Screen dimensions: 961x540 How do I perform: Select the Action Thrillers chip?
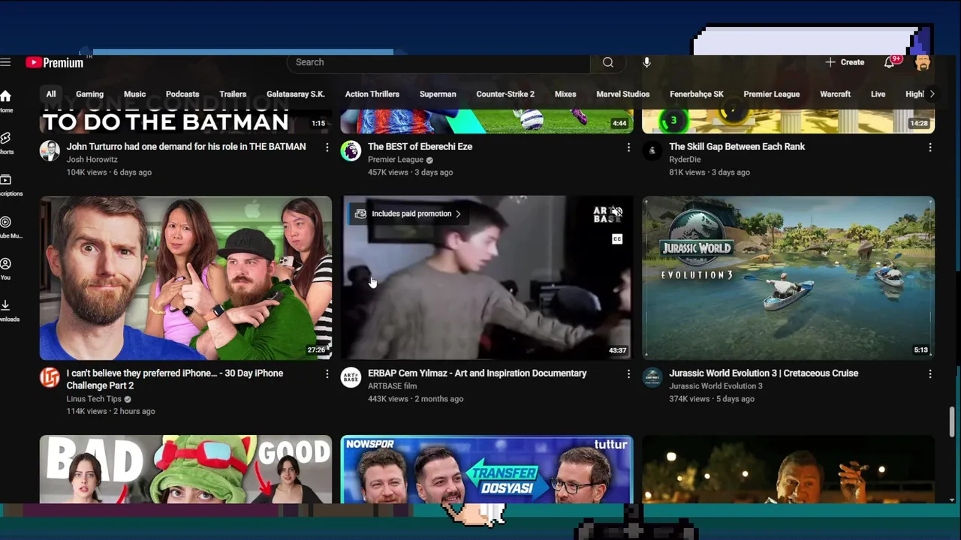coord(372,94)
